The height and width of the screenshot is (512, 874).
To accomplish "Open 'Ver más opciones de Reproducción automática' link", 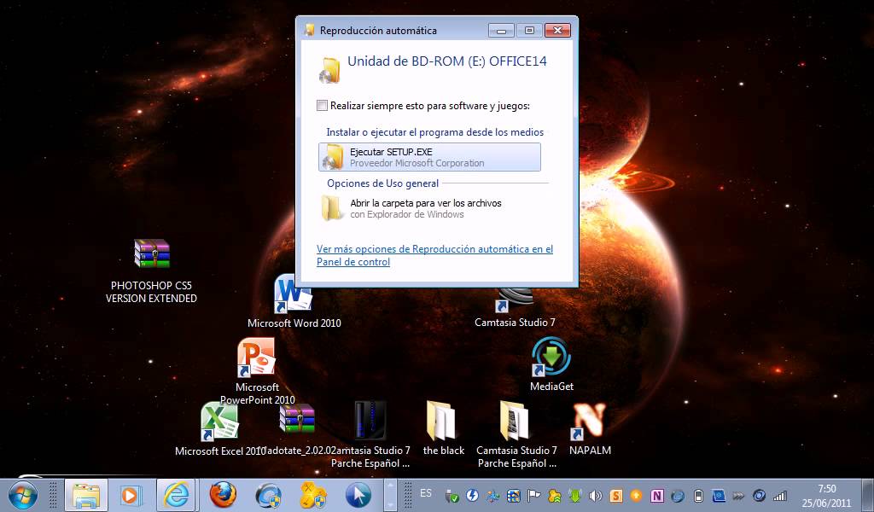I will coord(434,255).
